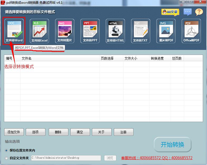Choose the 文件转HTML conversion icon
The width and height of the screenshot is (207, 165).
tap(115, 31)
